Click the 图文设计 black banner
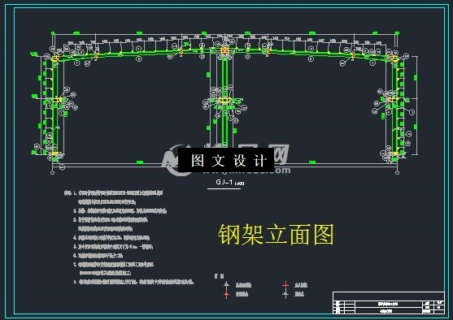Screen dimensions: 453x320 pyautogui.click(x=226, y=160)
